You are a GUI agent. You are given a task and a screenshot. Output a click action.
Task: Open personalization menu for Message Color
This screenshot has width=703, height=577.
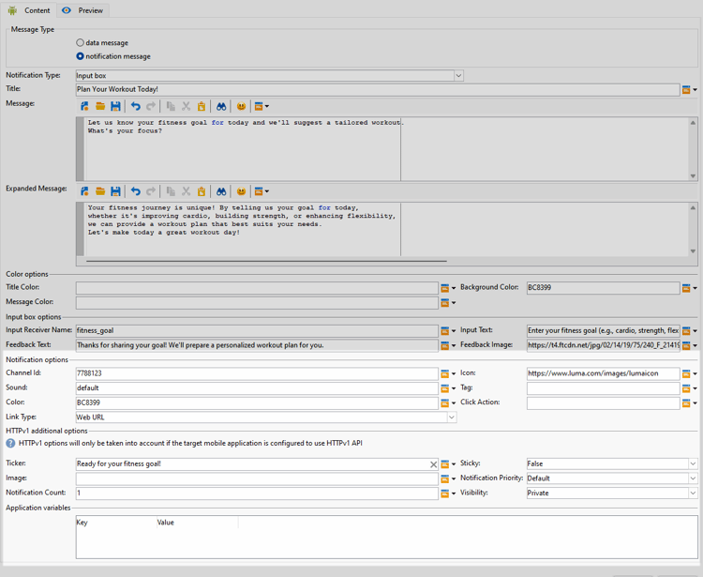point(448,303)
